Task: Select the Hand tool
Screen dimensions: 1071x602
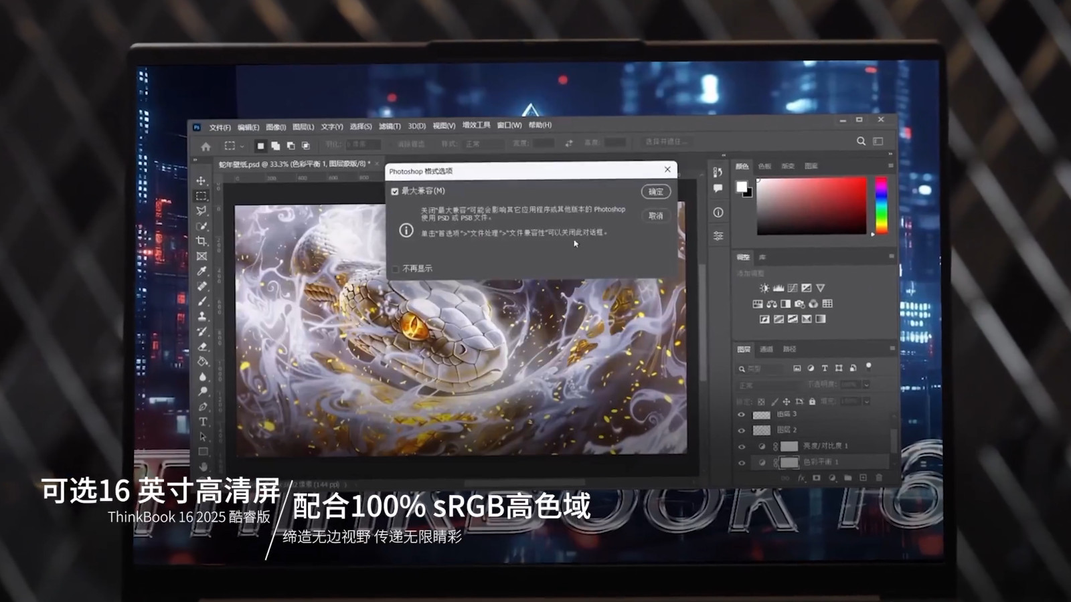Action: [203, 466]
